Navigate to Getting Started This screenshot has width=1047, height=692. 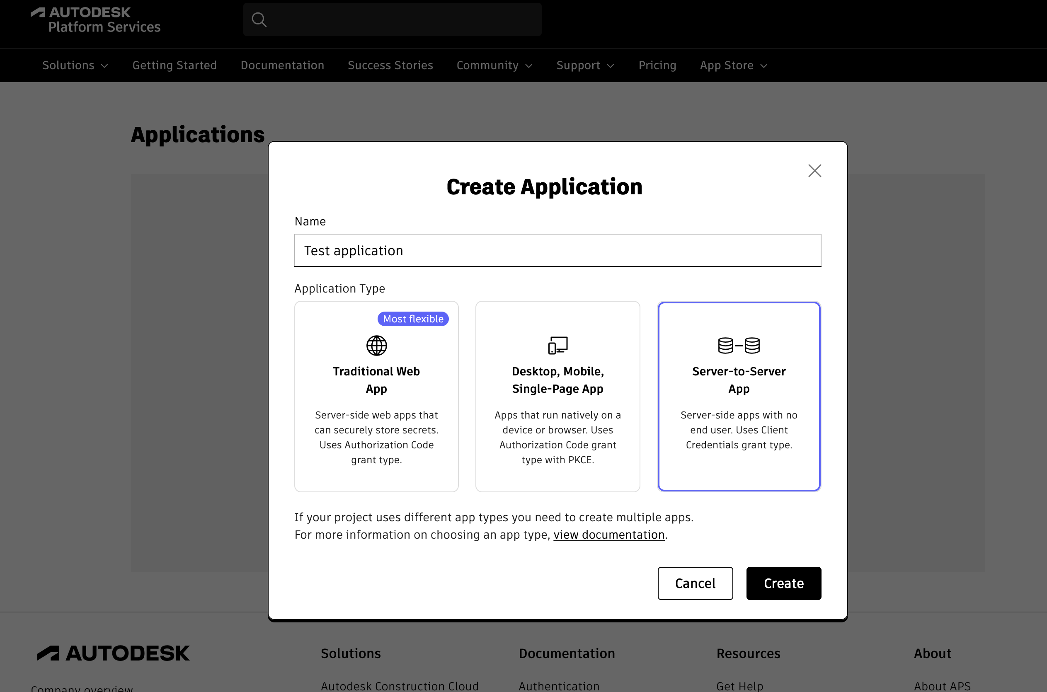pos(174,65)
